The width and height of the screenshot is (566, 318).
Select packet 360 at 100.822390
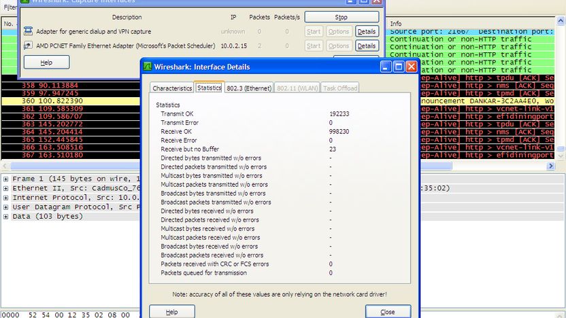(71, 101)
